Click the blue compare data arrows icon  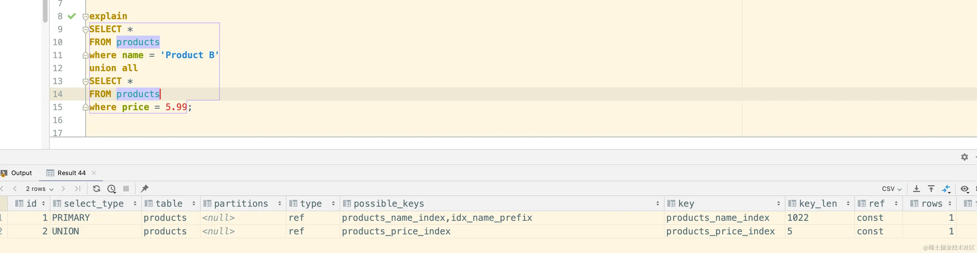click(x=946, y=188)
